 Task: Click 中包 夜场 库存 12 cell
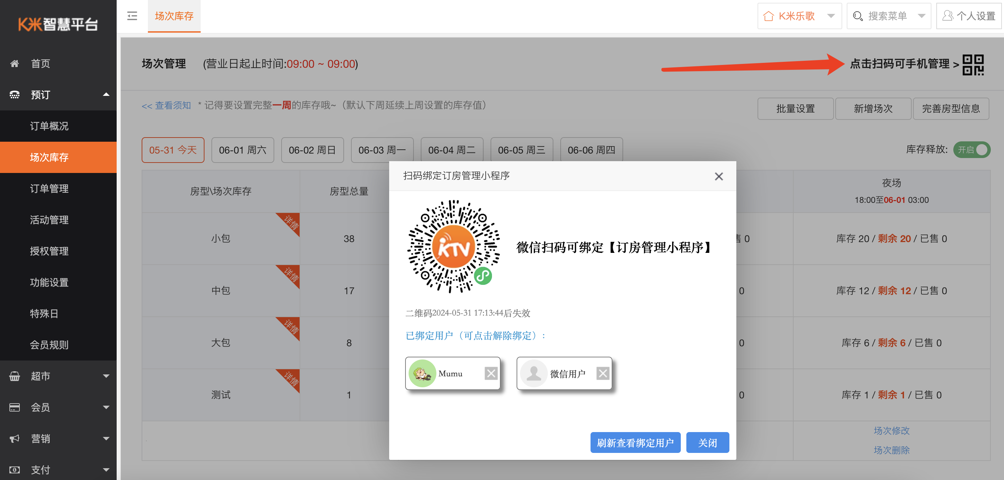(x=892, y=291)
